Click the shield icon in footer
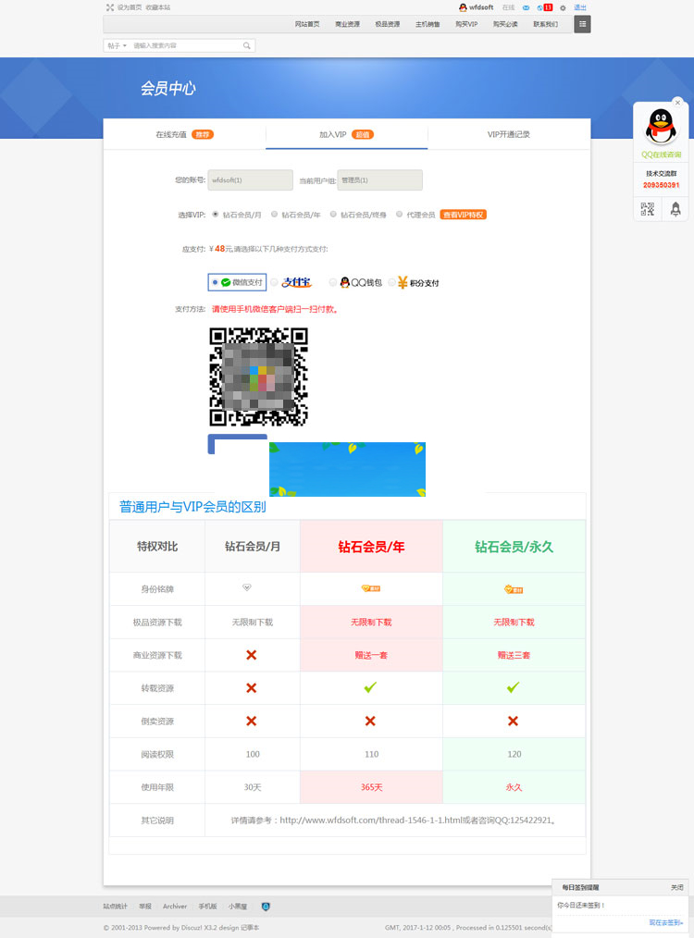The height and width of the screenshot is (938, 694). click(x=266, y=907)
